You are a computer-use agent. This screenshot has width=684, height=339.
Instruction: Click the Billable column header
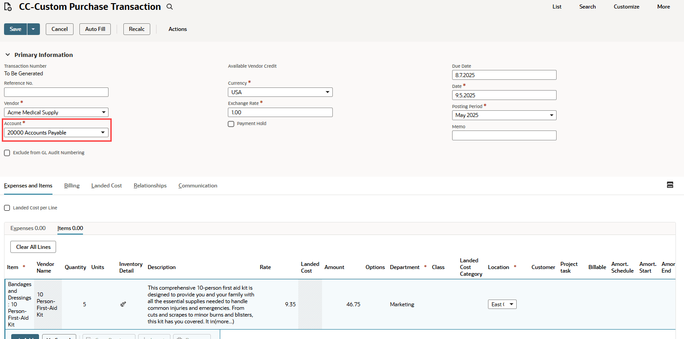[597, 267]
